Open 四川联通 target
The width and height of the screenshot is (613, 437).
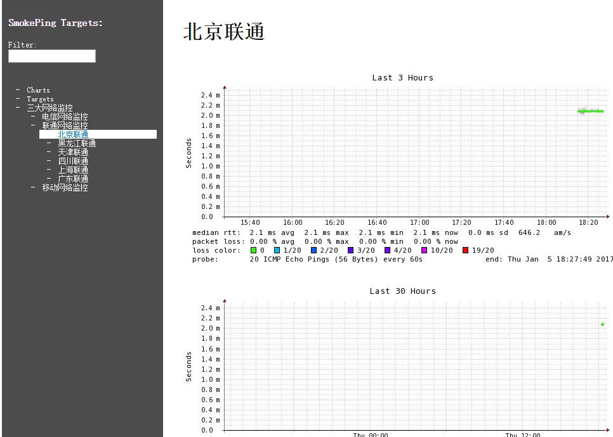click(x=73, y=161)
